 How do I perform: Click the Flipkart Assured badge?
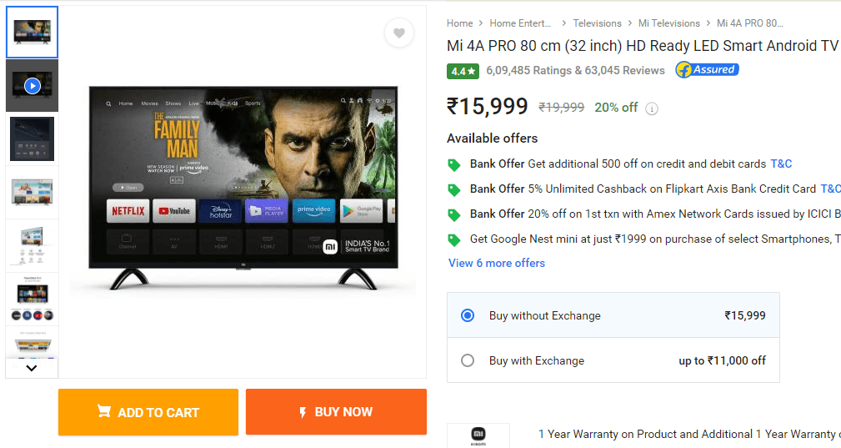coord(707,70)
